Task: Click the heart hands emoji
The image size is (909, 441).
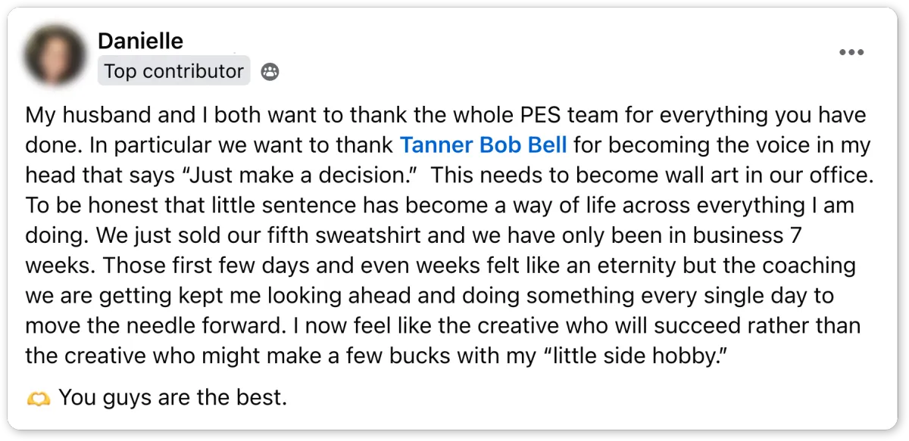Action: click(x=37, y=397)
